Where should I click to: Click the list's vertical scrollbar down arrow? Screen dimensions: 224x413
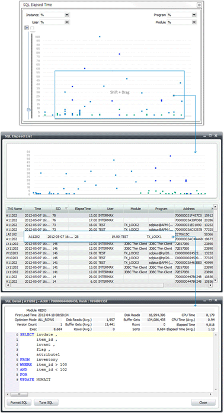click(x=215, y=280)
